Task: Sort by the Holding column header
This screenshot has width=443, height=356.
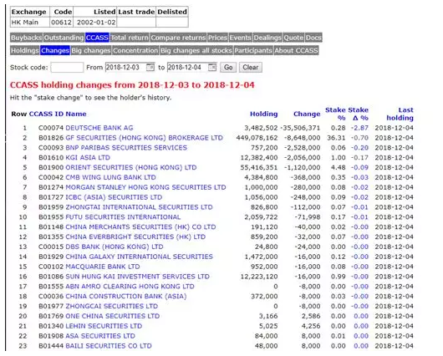Action: coord(264,114)
